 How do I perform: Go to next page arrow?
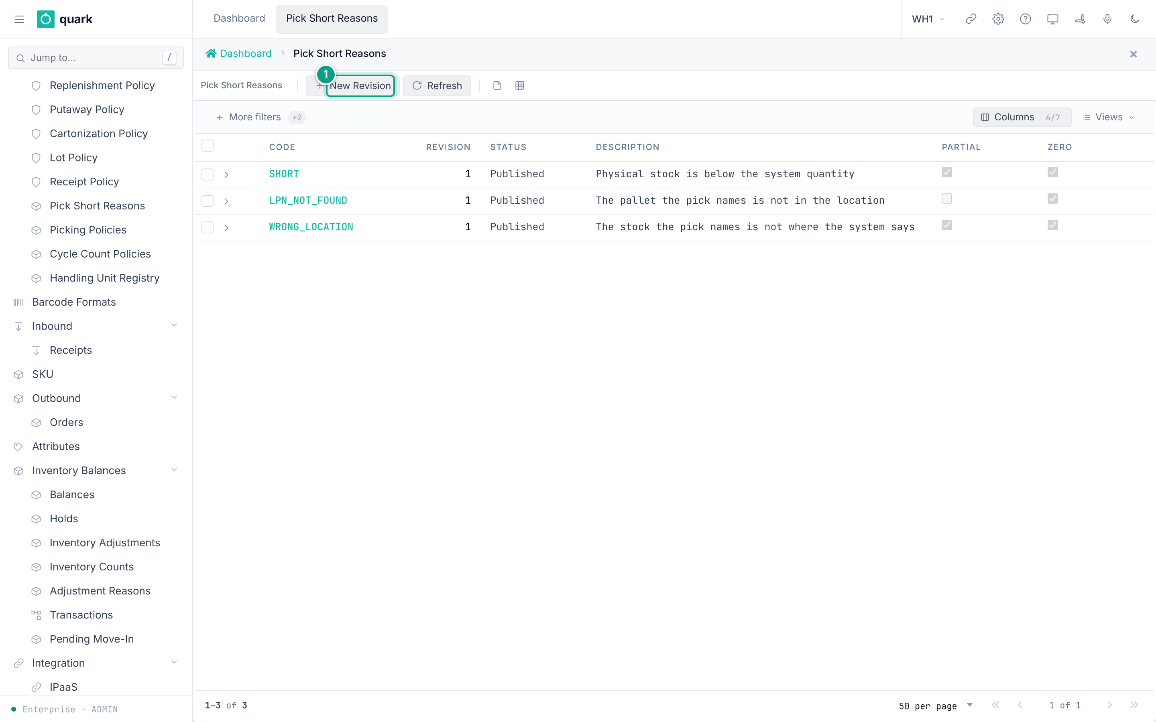[x=1109, y=705]
